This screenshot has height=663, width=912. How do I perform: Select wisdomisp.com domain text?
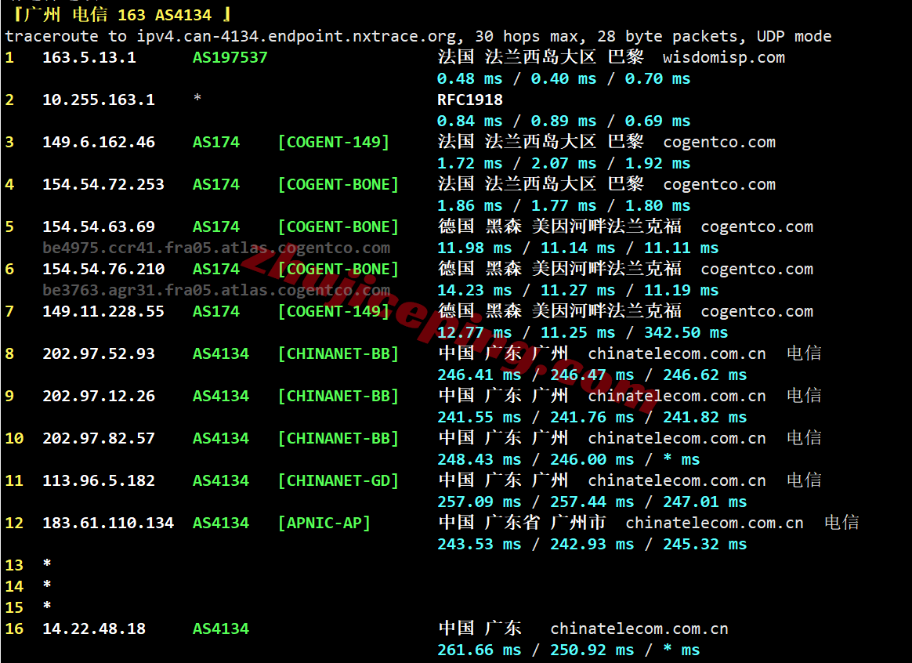point(723,57)
